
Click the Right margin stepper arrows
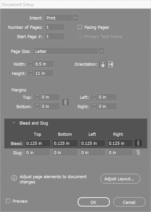94,107
